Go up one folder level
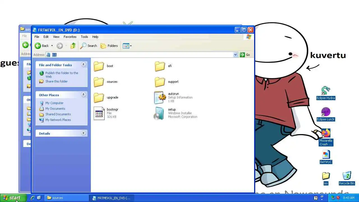This screenshot has height=202, width=359. [73, 46]
